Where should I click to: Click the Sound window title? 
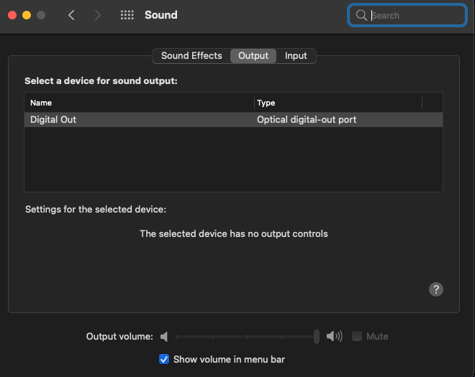coord(161,15)
